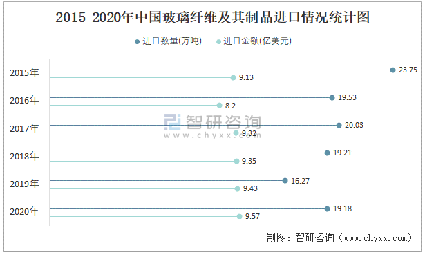Toggle the 进口金额(亿美元) legend dot
This screenshot has height=254, width=425.
(219, 41)
